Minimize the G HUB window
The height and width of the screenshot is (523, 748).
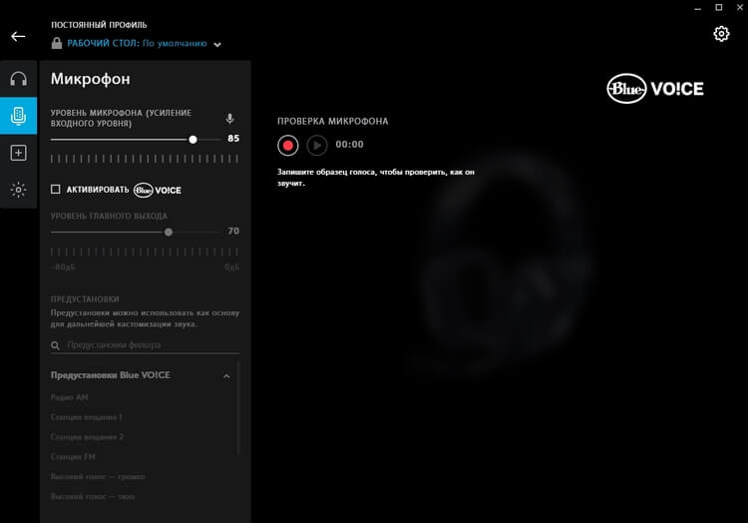click(697, 8)
